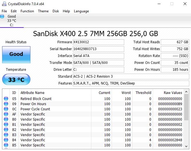The width and height of the screenshot is (191, 151).
Task: Click status orb of attribute ID B4
Action: tap(6, 140)
